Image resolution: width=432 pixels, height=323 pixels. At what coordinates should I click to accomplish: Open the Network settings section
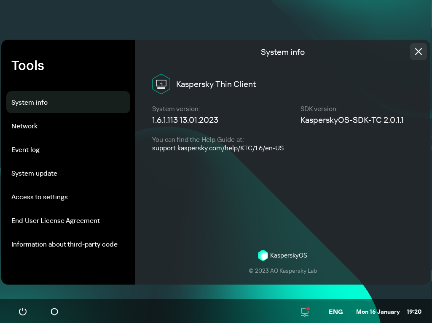24,126
